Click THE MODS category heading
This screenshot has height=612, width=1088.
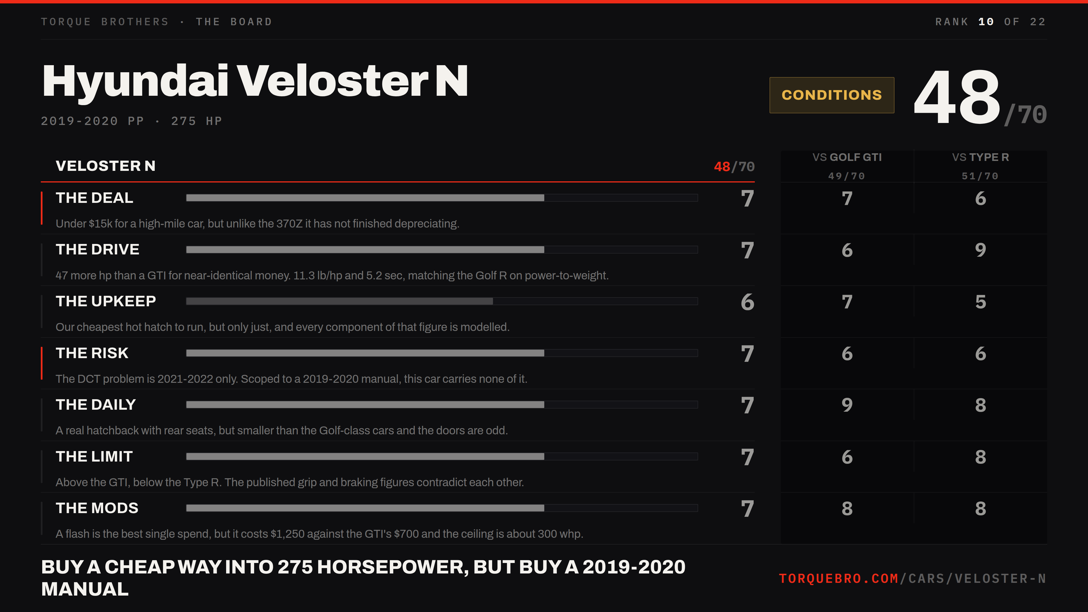pyautogui.click(x=97, y=508)
